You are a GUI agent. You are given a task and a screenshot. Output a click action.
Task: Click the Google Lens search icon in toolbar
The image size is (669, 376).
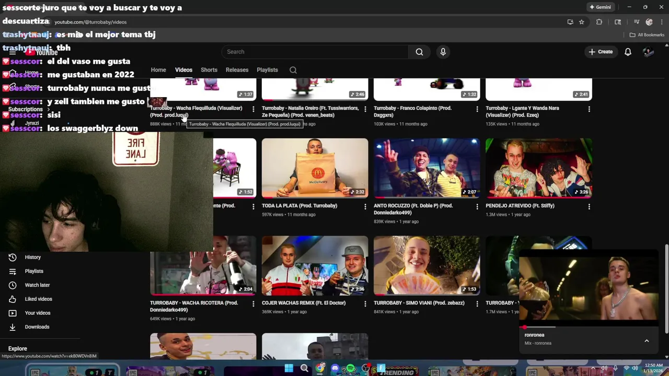[618, 22]
